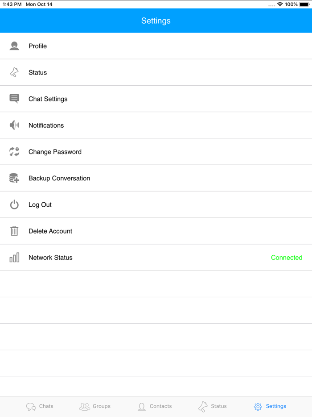Tap the Contacts person icon
The width and height of the screenshot is (312, 417).
tap(142, 406)
